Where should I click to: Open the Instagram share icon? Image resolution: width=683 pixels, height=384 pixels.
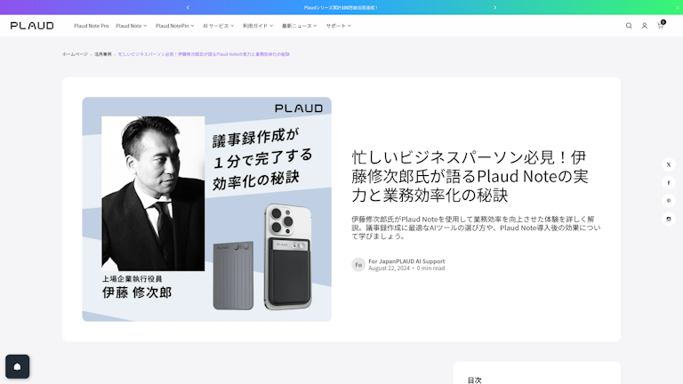(x=669, y=219)
